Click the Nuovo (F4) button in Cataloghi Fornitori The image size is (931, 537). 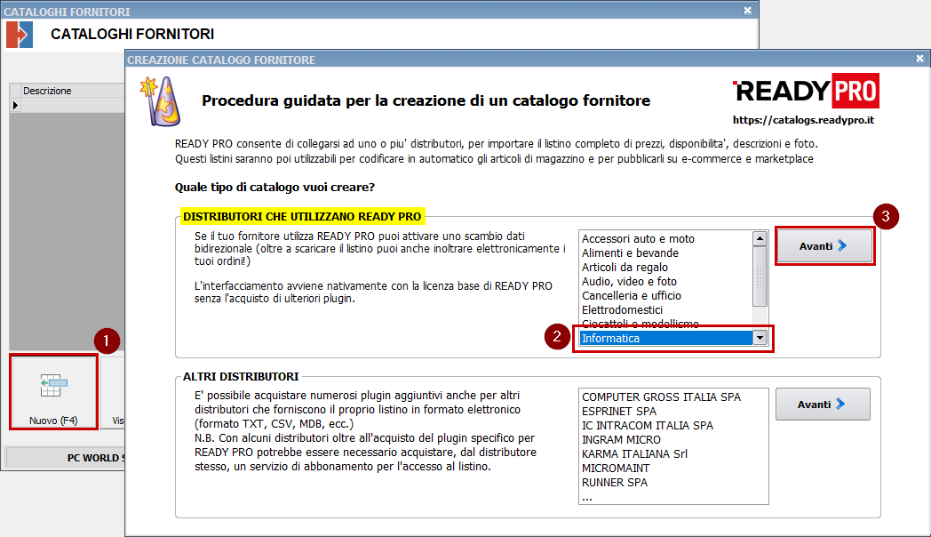pyautogui.click(x=53, y=392)
